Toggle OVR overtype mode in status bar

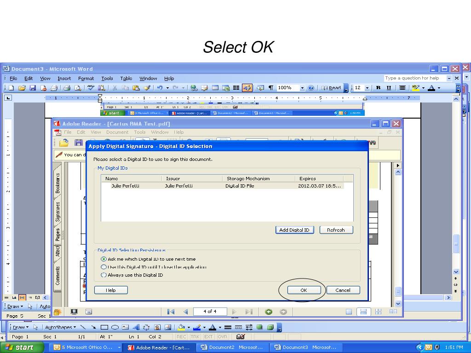pyautogui.click(x=222, y=337)
